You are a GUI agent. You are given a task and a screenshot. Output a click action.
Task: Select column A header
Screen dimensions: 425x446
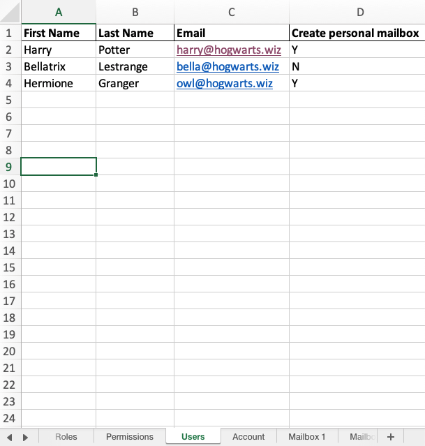(59, 12)
